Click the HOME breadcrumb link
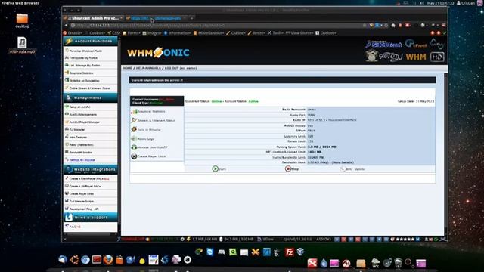 (127, 68)
